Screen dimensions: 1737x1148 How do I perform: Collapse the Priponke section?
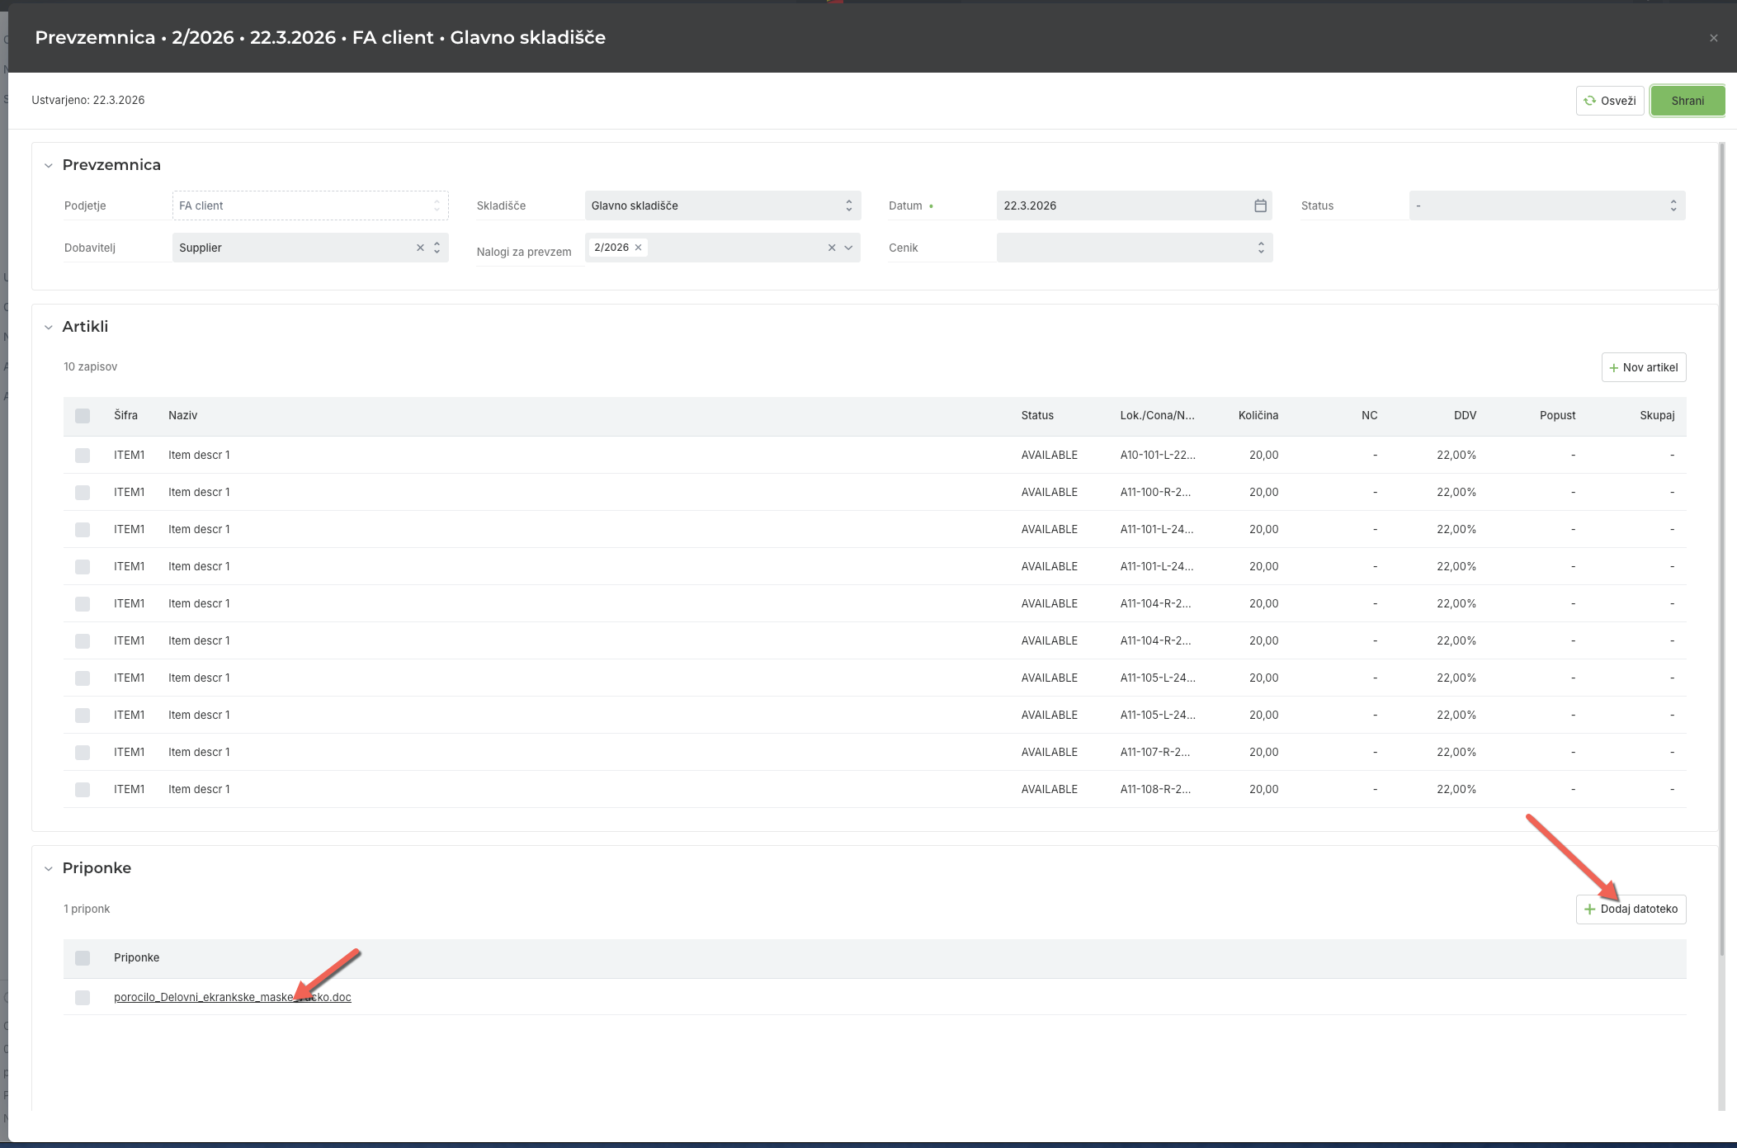[x=49, y=869]
